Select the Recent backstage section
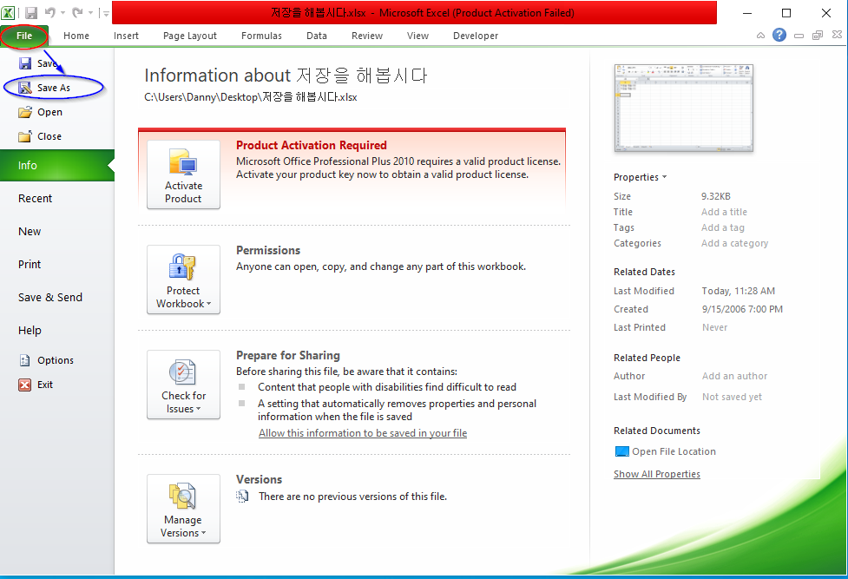Image resolution: width=848 pixels, height=579 pixels. coord(36,199)
